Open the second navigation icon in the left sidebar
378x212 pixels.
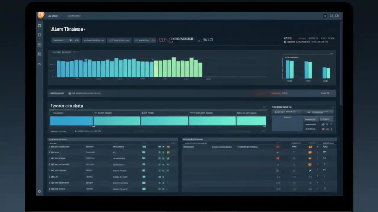[x=39, y=34]
